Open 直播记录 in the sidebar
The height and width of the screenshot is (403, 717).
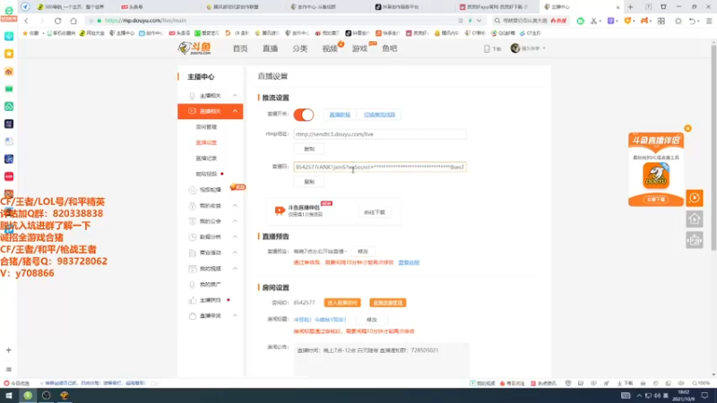coord(206,159)
